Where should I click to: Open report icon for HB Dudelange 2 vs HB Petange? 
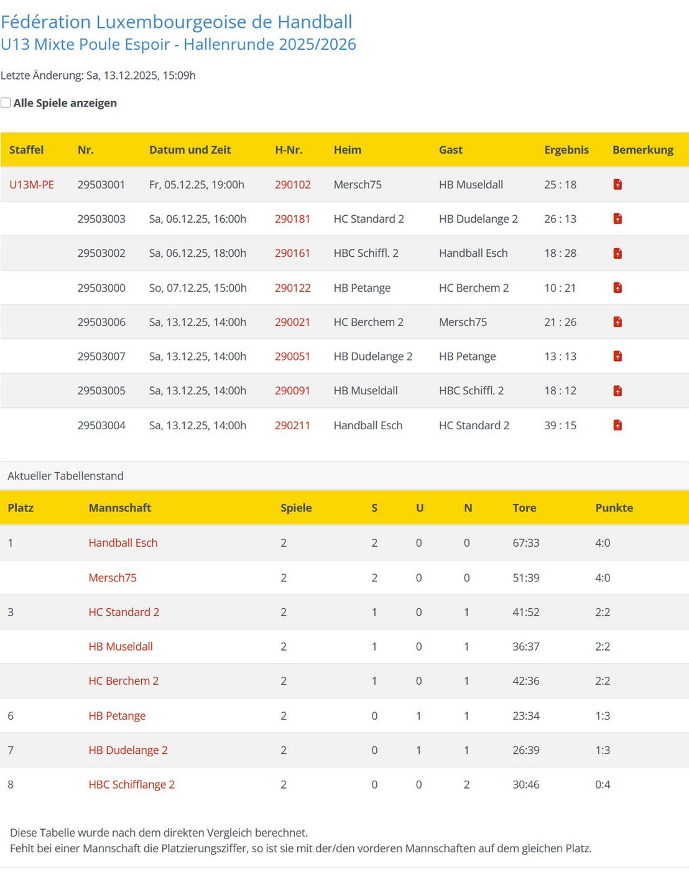pyautogui.click(x=617, y=356)
